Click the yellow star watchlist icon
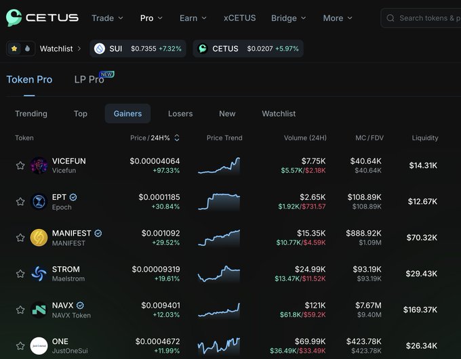Viewport: 461px width, 359px height. tap(14, 49)
